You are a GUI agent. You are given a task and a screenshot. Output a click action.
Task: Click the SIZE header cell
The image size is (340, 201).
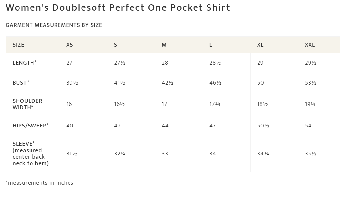(19, 45)
